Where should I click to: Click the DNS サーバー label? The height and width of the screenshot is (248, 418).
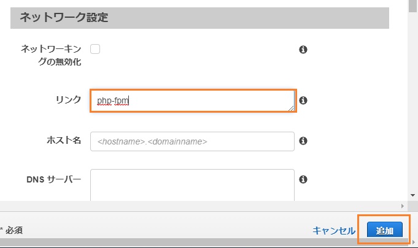(x=54, y=179)
